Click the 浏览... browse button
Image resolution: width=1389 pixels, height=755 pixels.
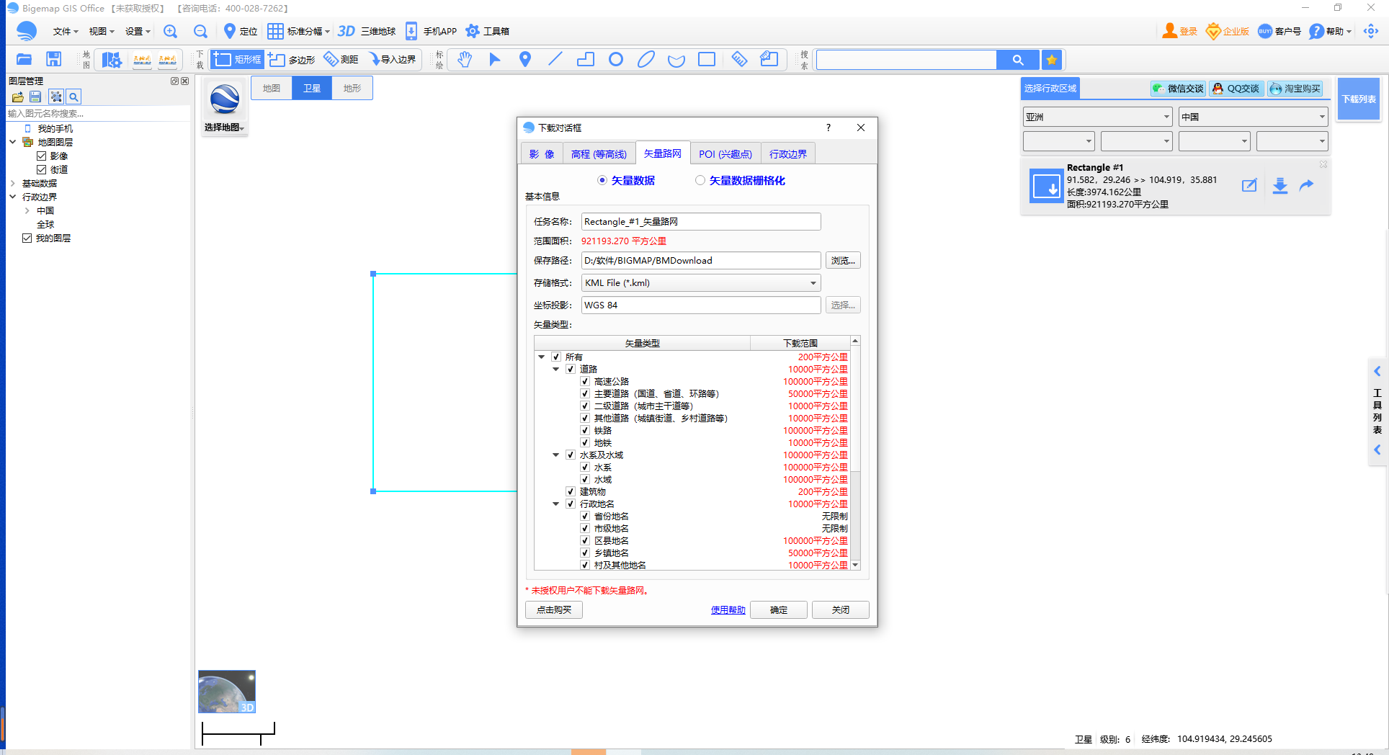click(843, 261)
